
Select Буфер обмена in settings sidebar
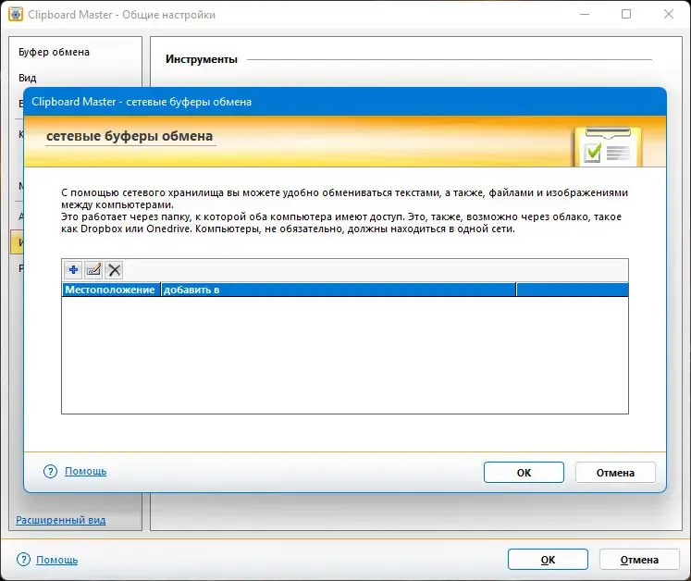click(x=54, y=52)
